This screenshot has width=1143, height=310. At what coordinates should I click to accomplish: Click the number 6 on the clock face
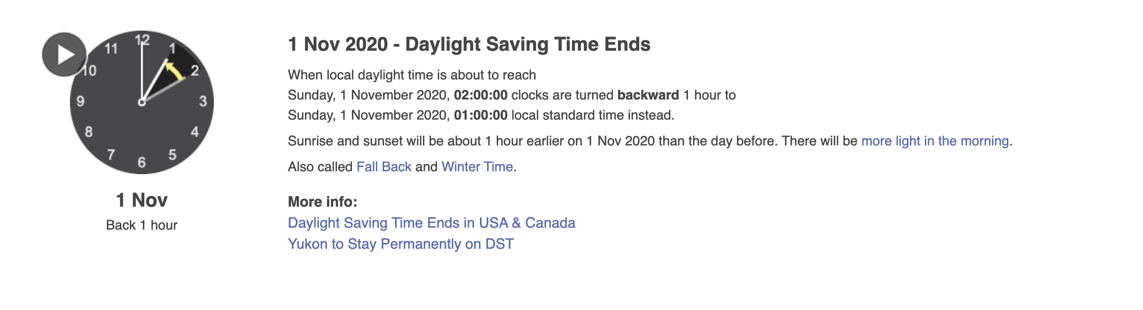pyautogui.click(x=141, y=163)
